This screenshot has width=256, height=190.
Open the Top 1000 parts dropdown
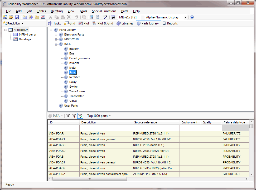pos(99,116)
